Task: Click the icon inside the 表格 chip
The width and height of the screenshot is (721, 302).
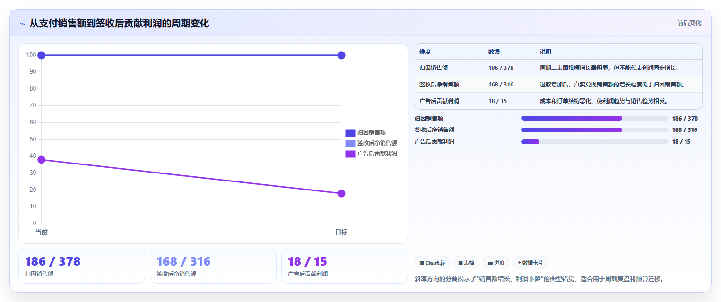Action: click(460, 263)
